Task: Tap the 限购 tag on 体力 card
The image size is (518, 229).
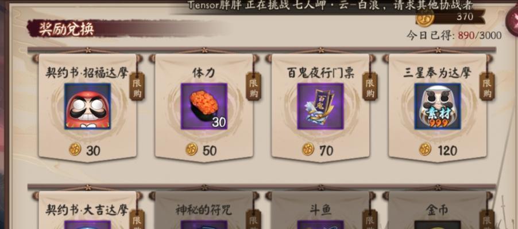Action: coord(253,86)
